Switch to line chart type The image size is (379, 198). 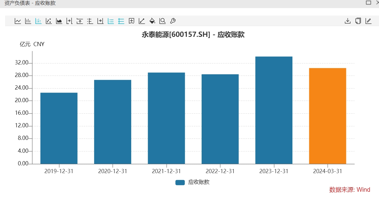[18, 21]
